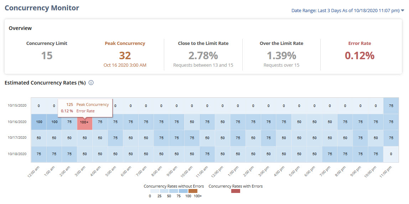This screenshot has height=204, width=409.
Task: Select the 10/17/2020 11:00 pm cell showing 75
Action: [x=391, y=138]
